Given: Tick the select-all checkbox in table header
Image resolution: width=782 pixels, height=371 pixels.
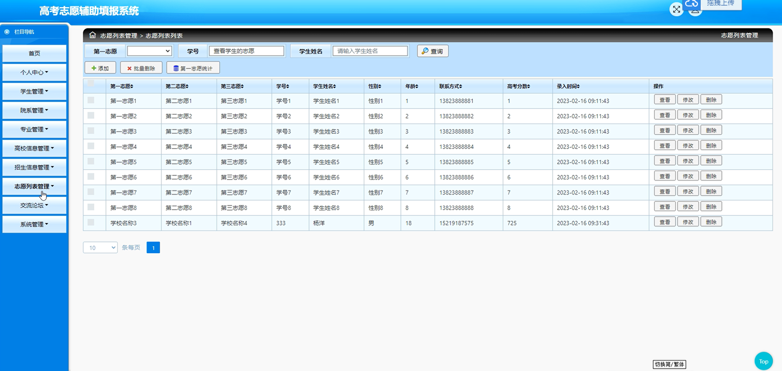Looking at the screenshot, I should coord(91,83).
